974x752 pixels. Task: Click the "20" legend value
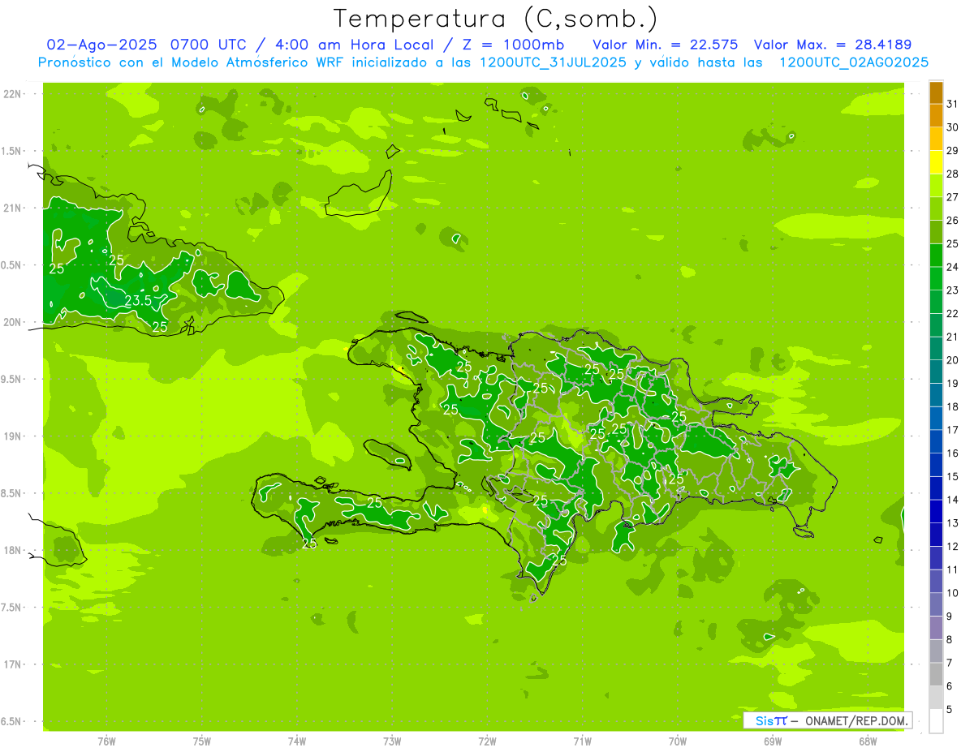click(x=952, y=359)
